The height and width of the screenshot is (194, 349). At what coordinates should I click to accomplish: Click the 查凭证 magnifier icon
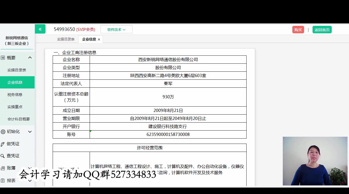pyautogui.click(x=3, y=156)
